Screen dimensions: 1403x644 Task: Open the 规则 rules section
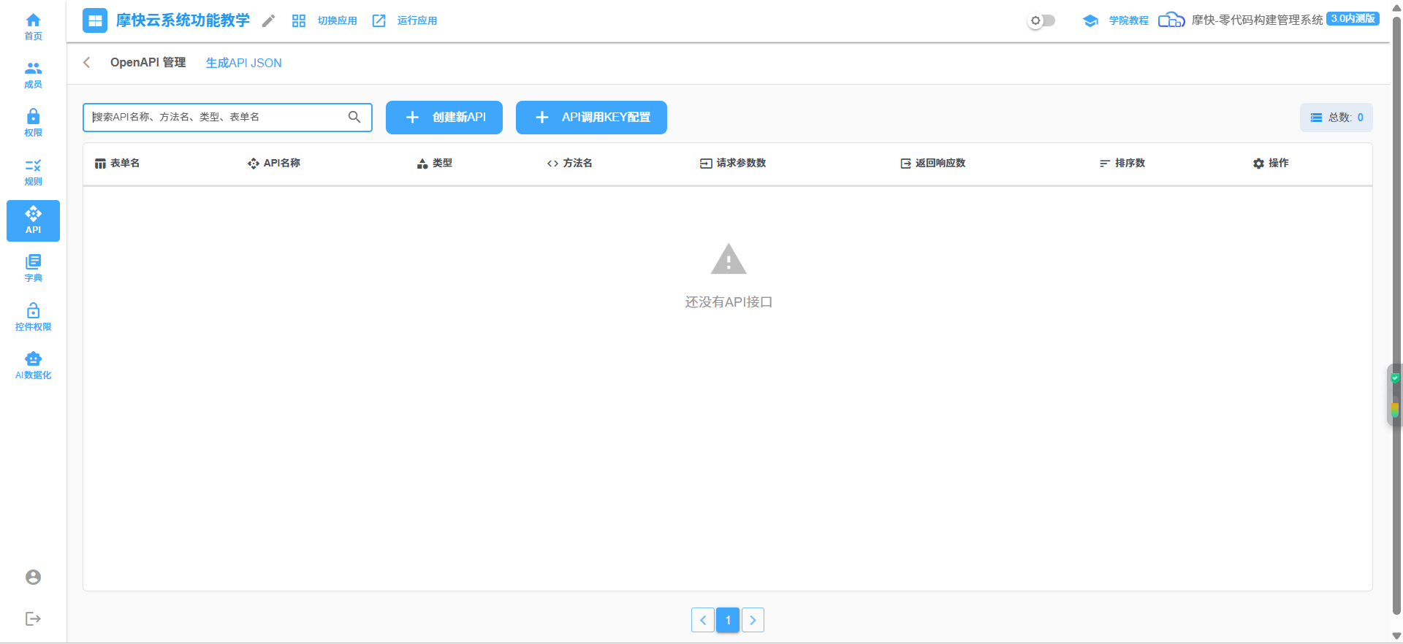coord(33,172)
